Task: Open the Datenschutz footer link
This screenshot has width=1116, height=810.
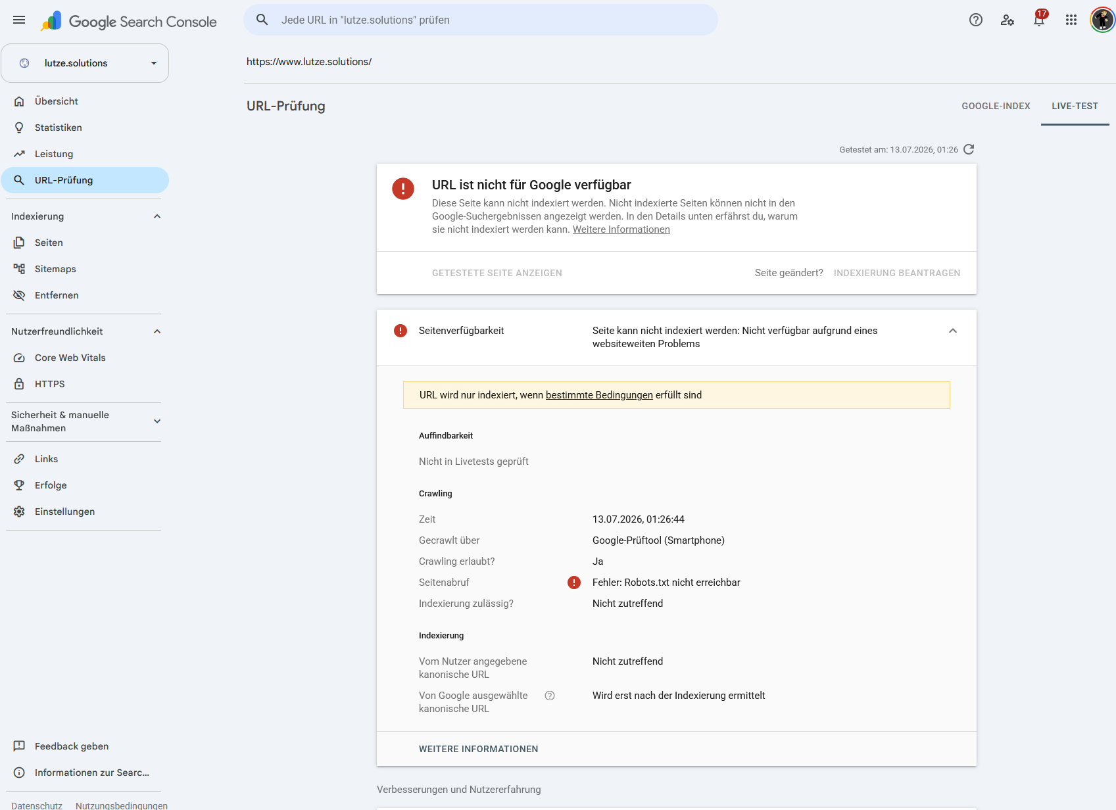Action: pyautogui.click(x=37, y=805)
